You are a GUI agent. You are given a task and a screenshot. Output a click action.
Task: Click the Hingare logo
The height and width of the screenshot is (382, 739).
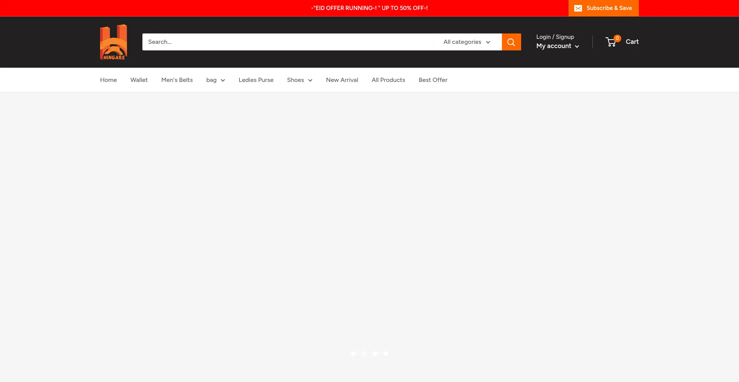pos(114,42)
